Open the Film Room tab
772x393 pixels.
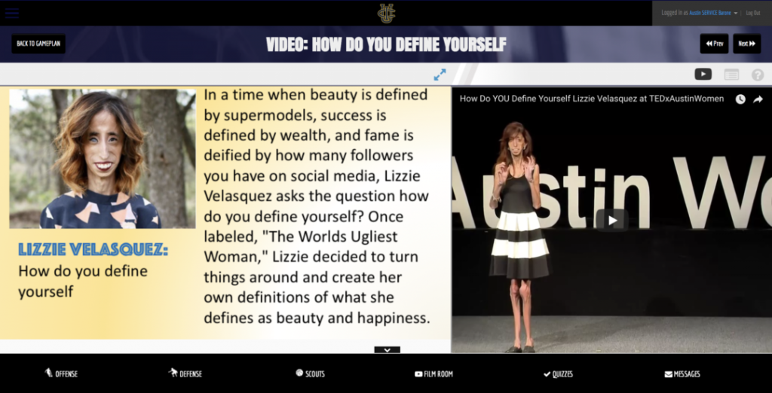tap(433, 373)
